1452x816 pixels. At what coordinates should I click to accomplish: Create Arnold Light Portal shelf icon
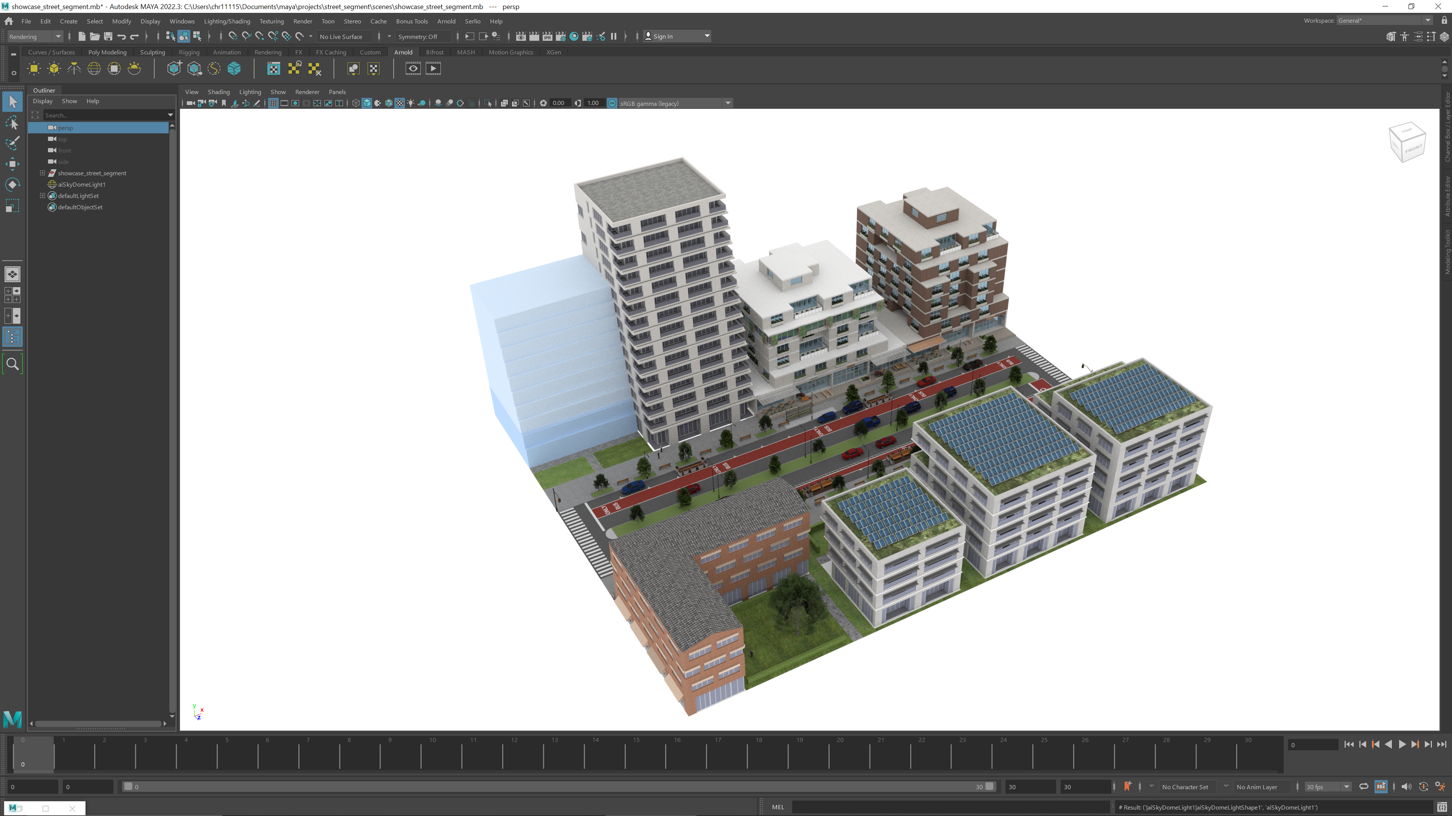(115, 69)
